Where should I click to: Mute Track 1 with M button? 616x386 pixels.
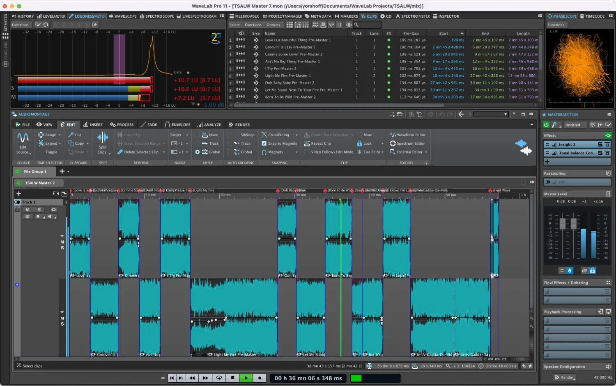click(x=28, y=210)
